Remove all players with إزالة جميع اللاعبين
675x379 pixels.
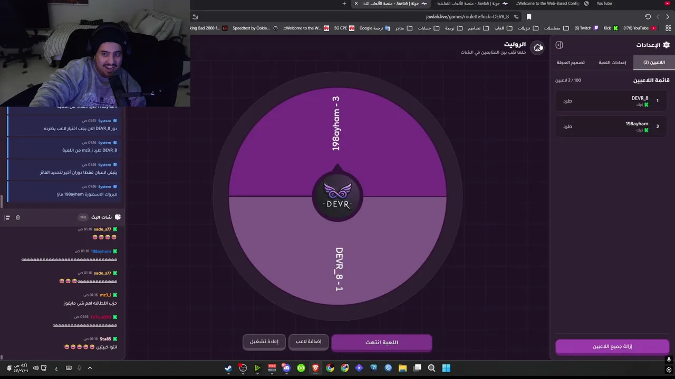pos(612,346)
